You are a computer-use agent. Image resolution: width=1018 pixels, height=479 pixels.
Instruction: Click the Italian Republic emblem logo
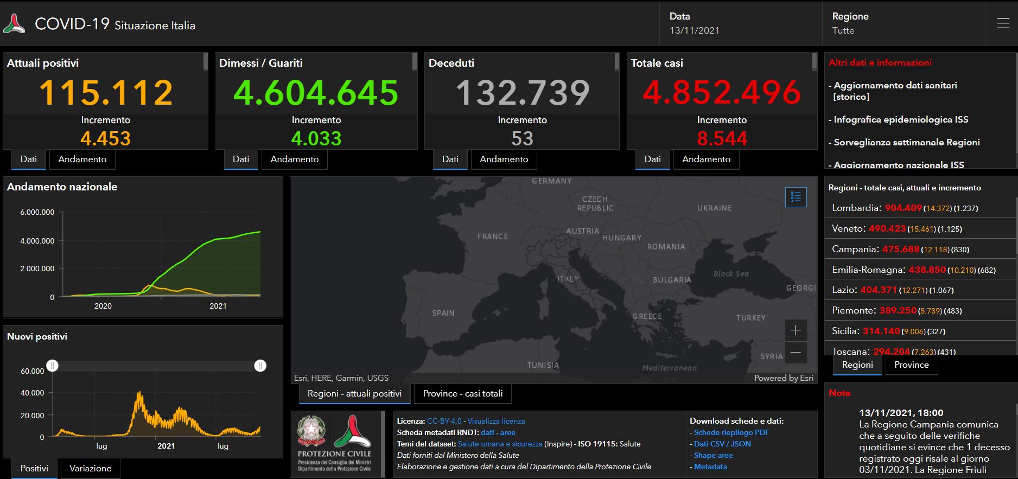311,431
